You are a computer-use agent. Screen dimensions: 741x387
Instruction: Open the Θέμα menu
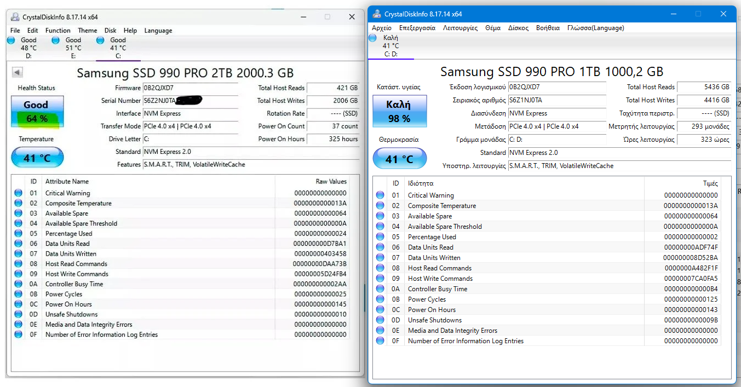pos(493,28)
